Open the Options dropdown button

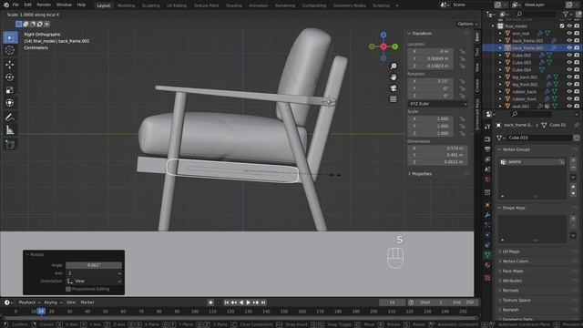[467, 24]
